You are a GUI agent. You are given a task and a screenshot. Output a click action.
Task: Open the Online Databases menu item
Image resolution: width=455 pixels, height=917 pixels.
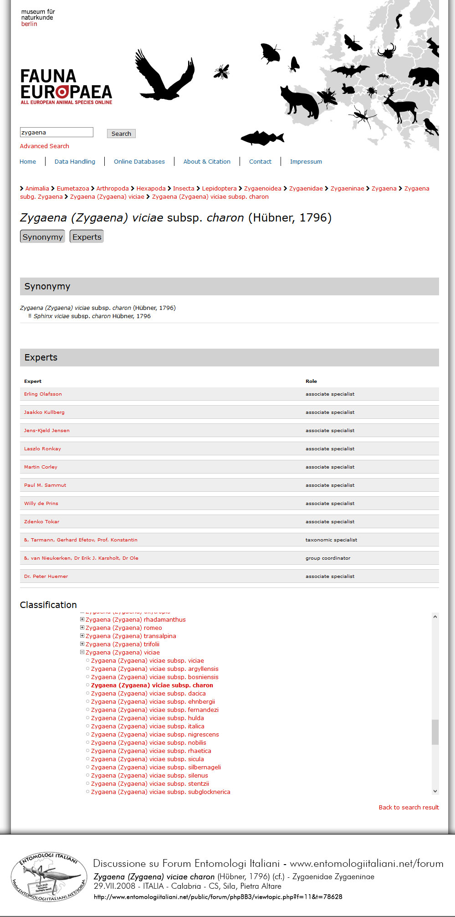[139, 161]
